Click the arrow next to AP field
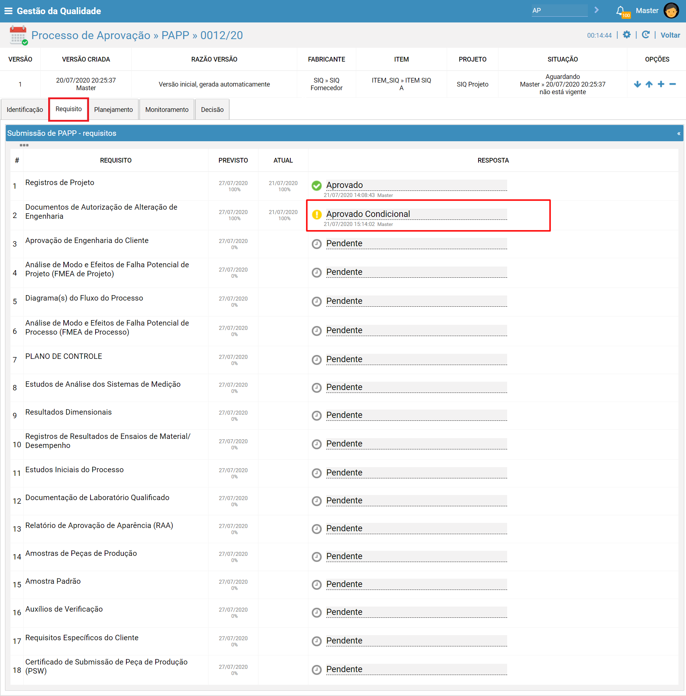The height and width of the screenshot is (696, 686). coord(596,10)
